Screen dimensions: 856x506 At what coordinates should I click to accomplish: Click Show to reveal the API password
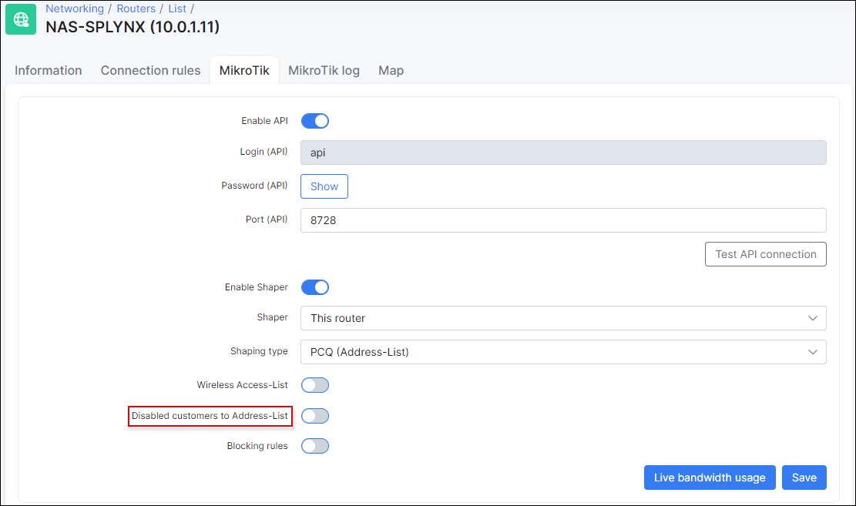324,186
